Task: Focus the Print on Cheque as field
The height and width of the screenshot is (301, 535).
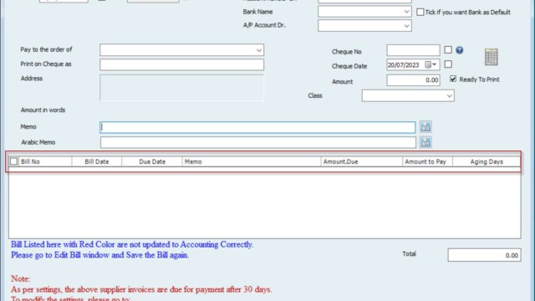Action: click(182, 64)
